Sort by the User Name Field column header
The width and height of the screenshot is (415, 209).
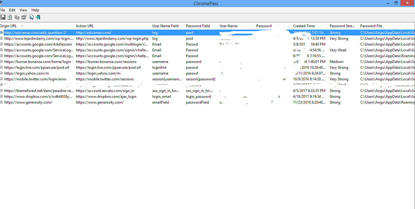(167, 26)
